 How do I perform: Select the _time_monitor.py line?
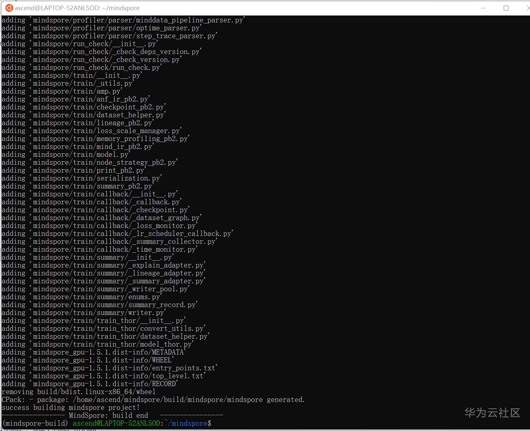(100, 249)
